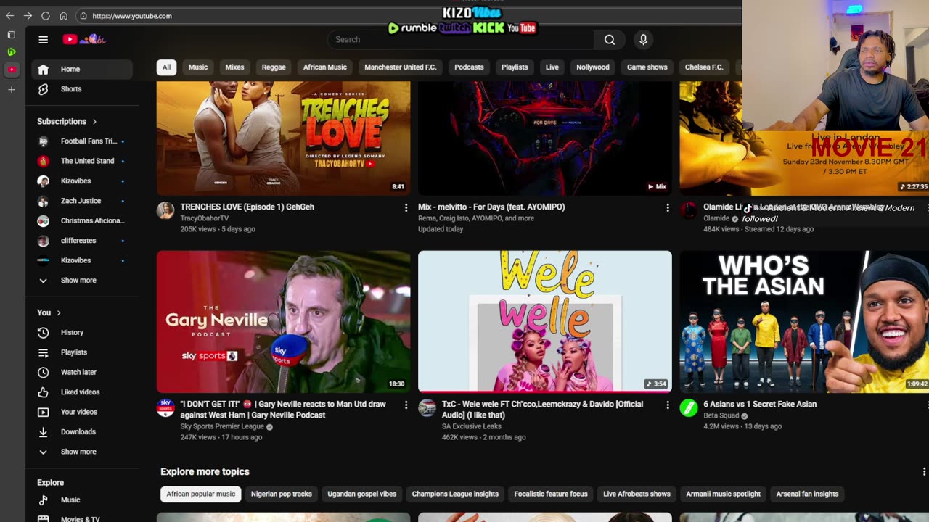
Task: Show more subscriptions
Action: pos(81,281)
